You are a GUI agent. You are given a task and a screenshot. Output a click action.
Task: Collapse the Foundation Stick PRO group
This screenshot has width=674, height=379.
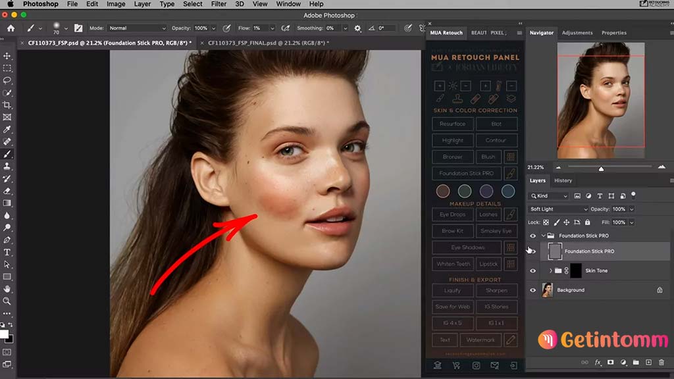543,236
